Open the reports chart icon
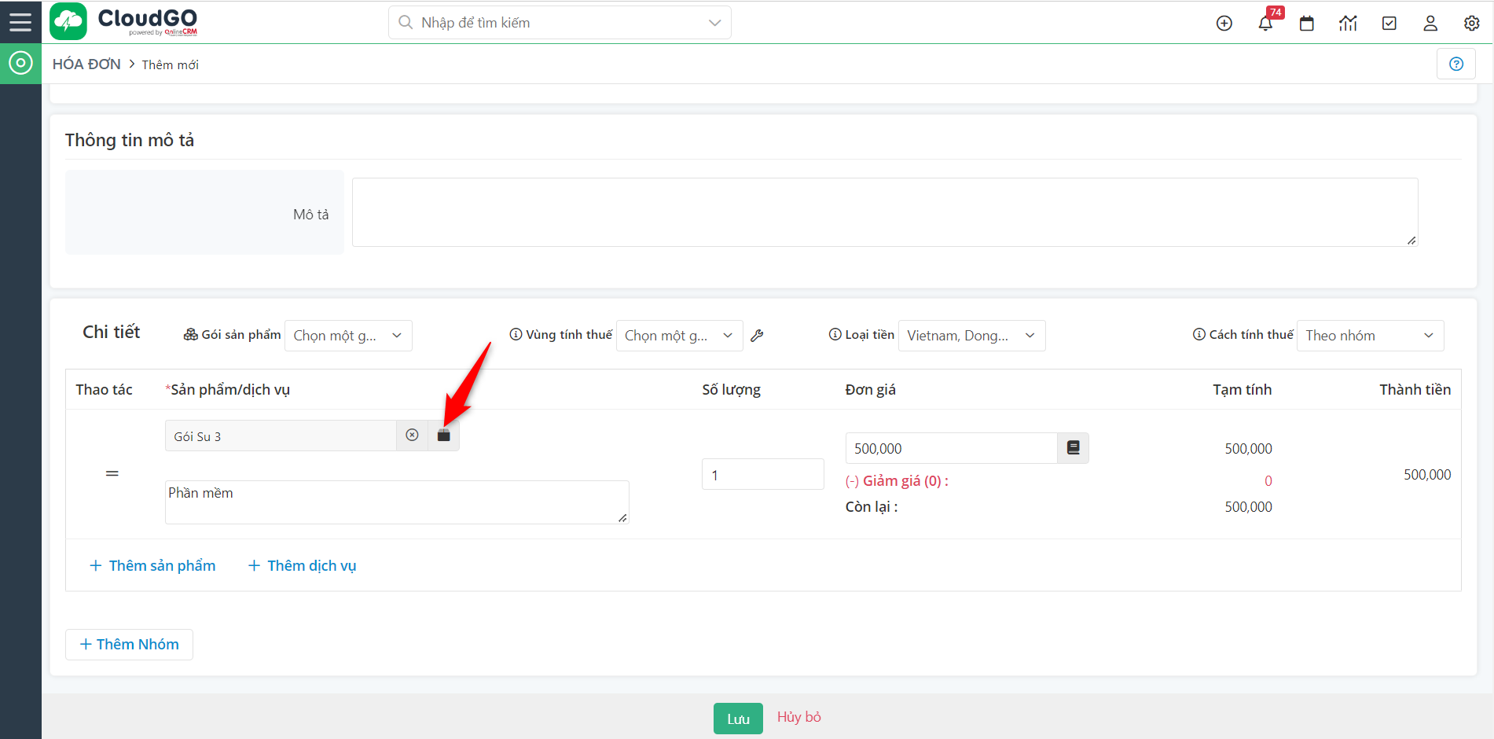 tap(1348, 24)
